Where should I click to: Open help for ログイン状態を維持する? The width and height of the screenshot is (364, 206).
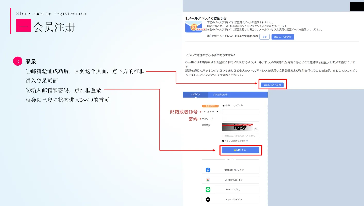click(x=247, y=141)
